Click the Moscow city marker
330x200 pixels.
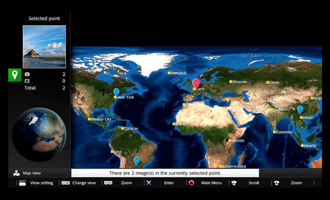point(230,82)
